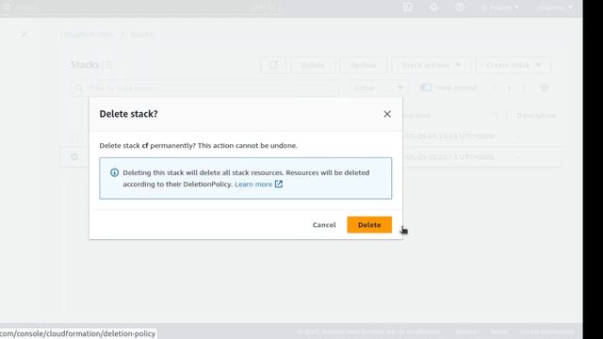Click the Description column header

(x=536, y=115)
